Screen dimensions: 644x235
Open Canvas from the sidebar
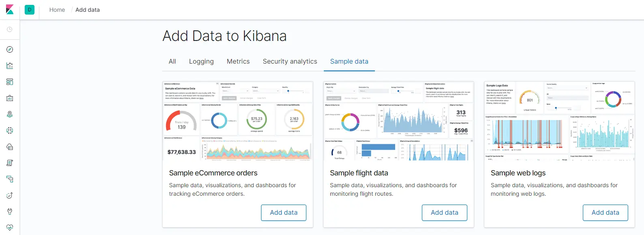click(x=10, y=98)
